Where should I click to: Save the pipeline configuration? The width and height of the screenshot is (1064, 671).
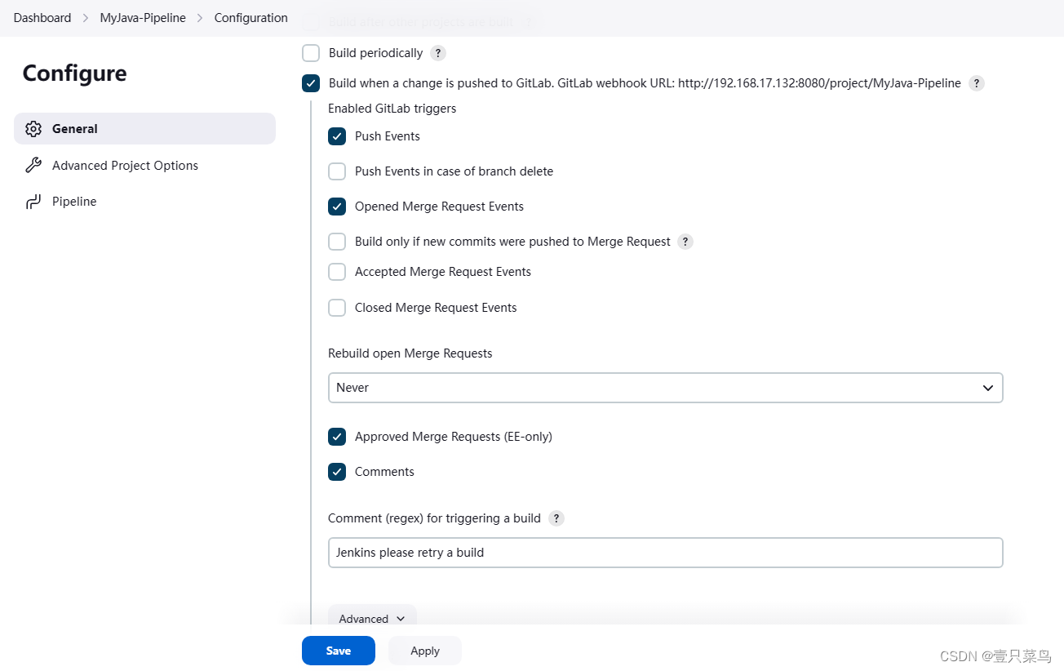pyautogui.click(x=339, y=651)
